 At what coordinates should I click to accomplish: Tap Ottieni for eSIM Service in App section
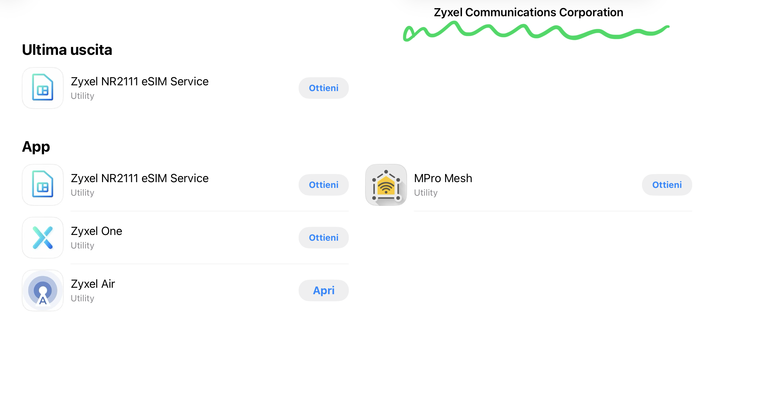(324, 185)
